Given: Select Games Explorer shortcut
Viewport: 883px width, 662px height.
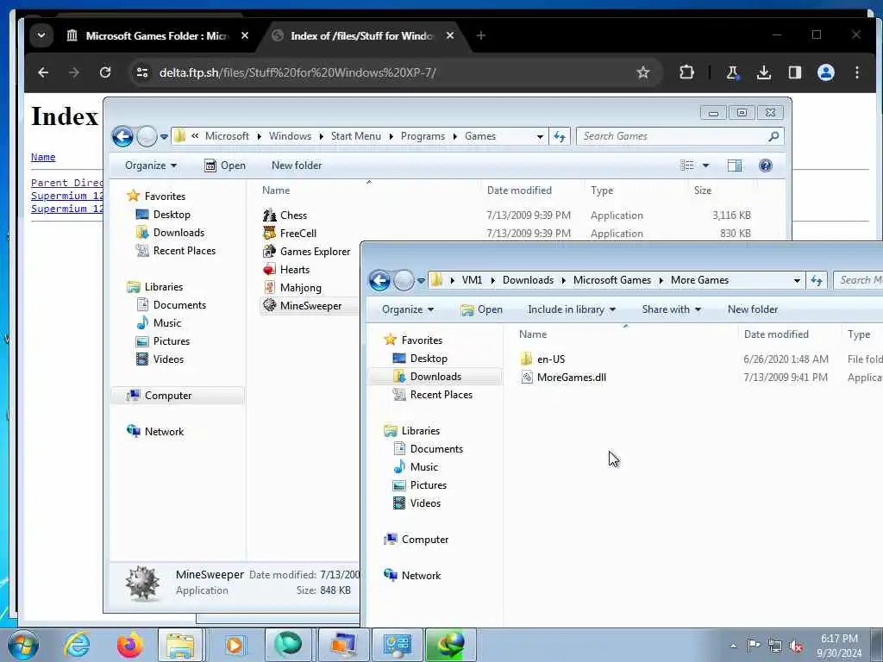Looking at the screenshot, I should click(x=306, y=251).
